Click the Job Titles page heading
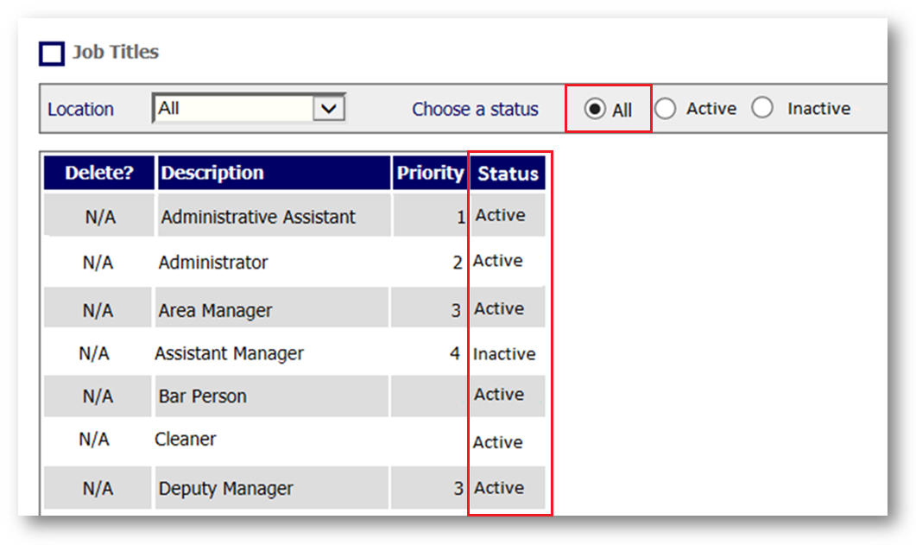This screenshot has height=545, width=916. [115, 52]
